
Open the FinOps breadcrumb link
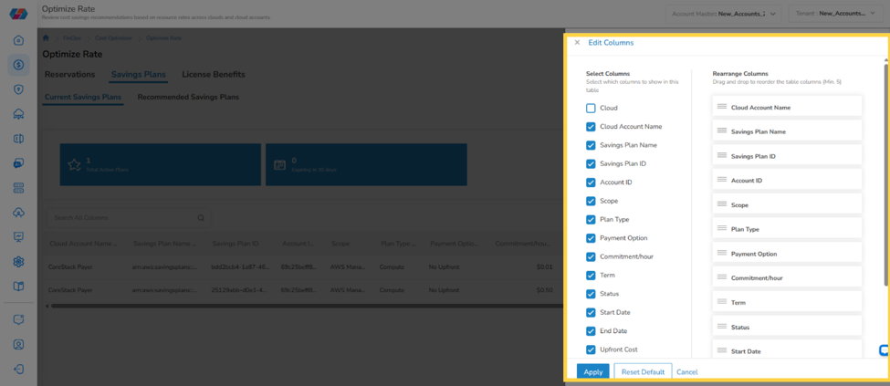point(72,38)
